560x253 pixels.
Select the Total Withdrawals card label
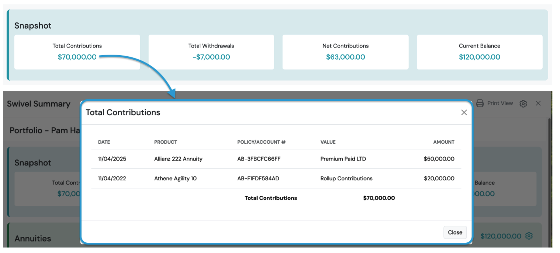[211, 46]
